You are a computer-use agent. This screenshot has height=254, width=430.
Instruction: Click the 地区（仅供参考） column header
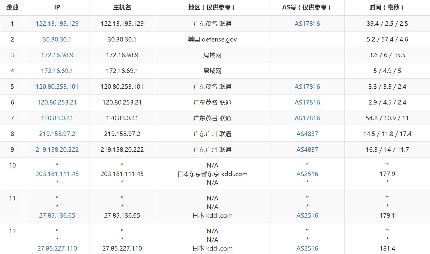pos(212,7)
